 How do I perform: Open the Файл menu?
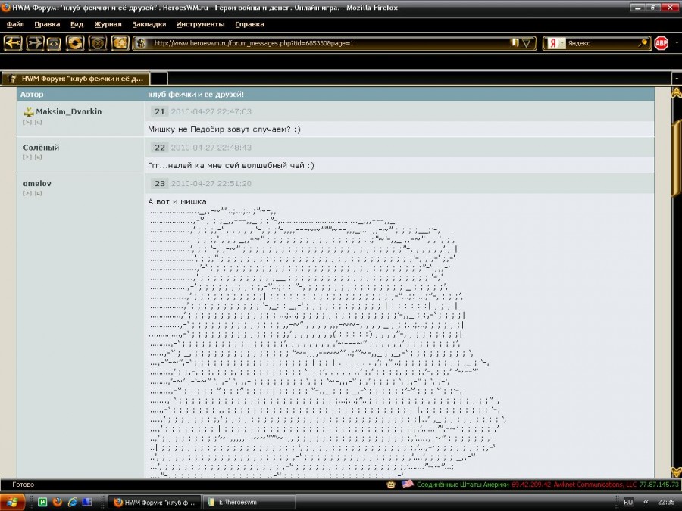pos(15,24)
